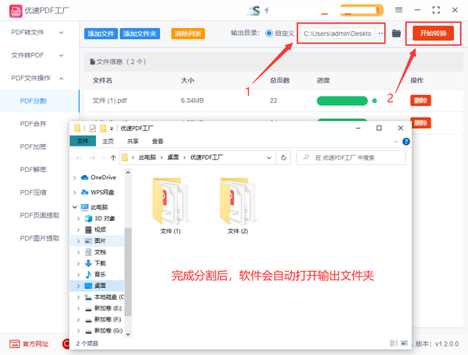Go up one folder level in Explorer
This screenshot has height=355, width=468.
pos(113,158)
